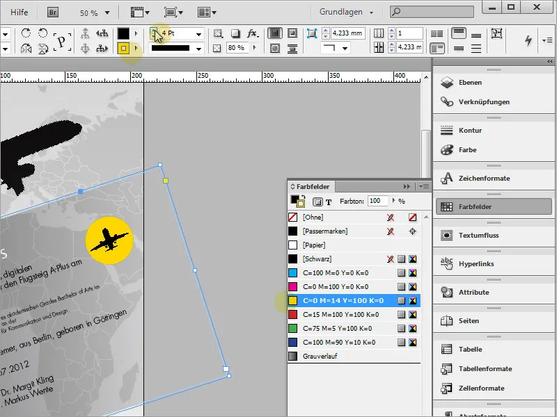Enable wrap around bounding box
Screen dimensions: 557x417
click(x=292, y=33)
